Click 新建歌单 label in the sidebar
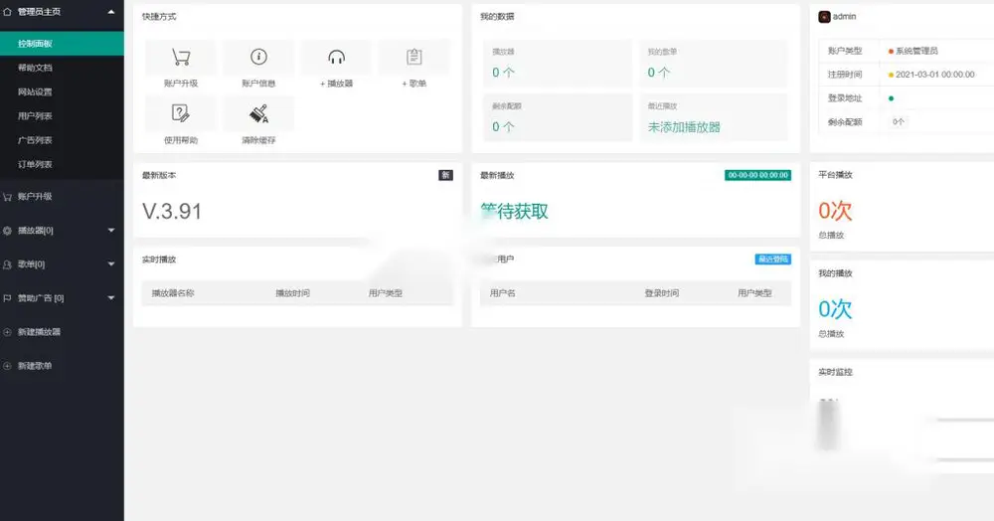The width and height of the screenshot is (994, 521). (35, 366)
